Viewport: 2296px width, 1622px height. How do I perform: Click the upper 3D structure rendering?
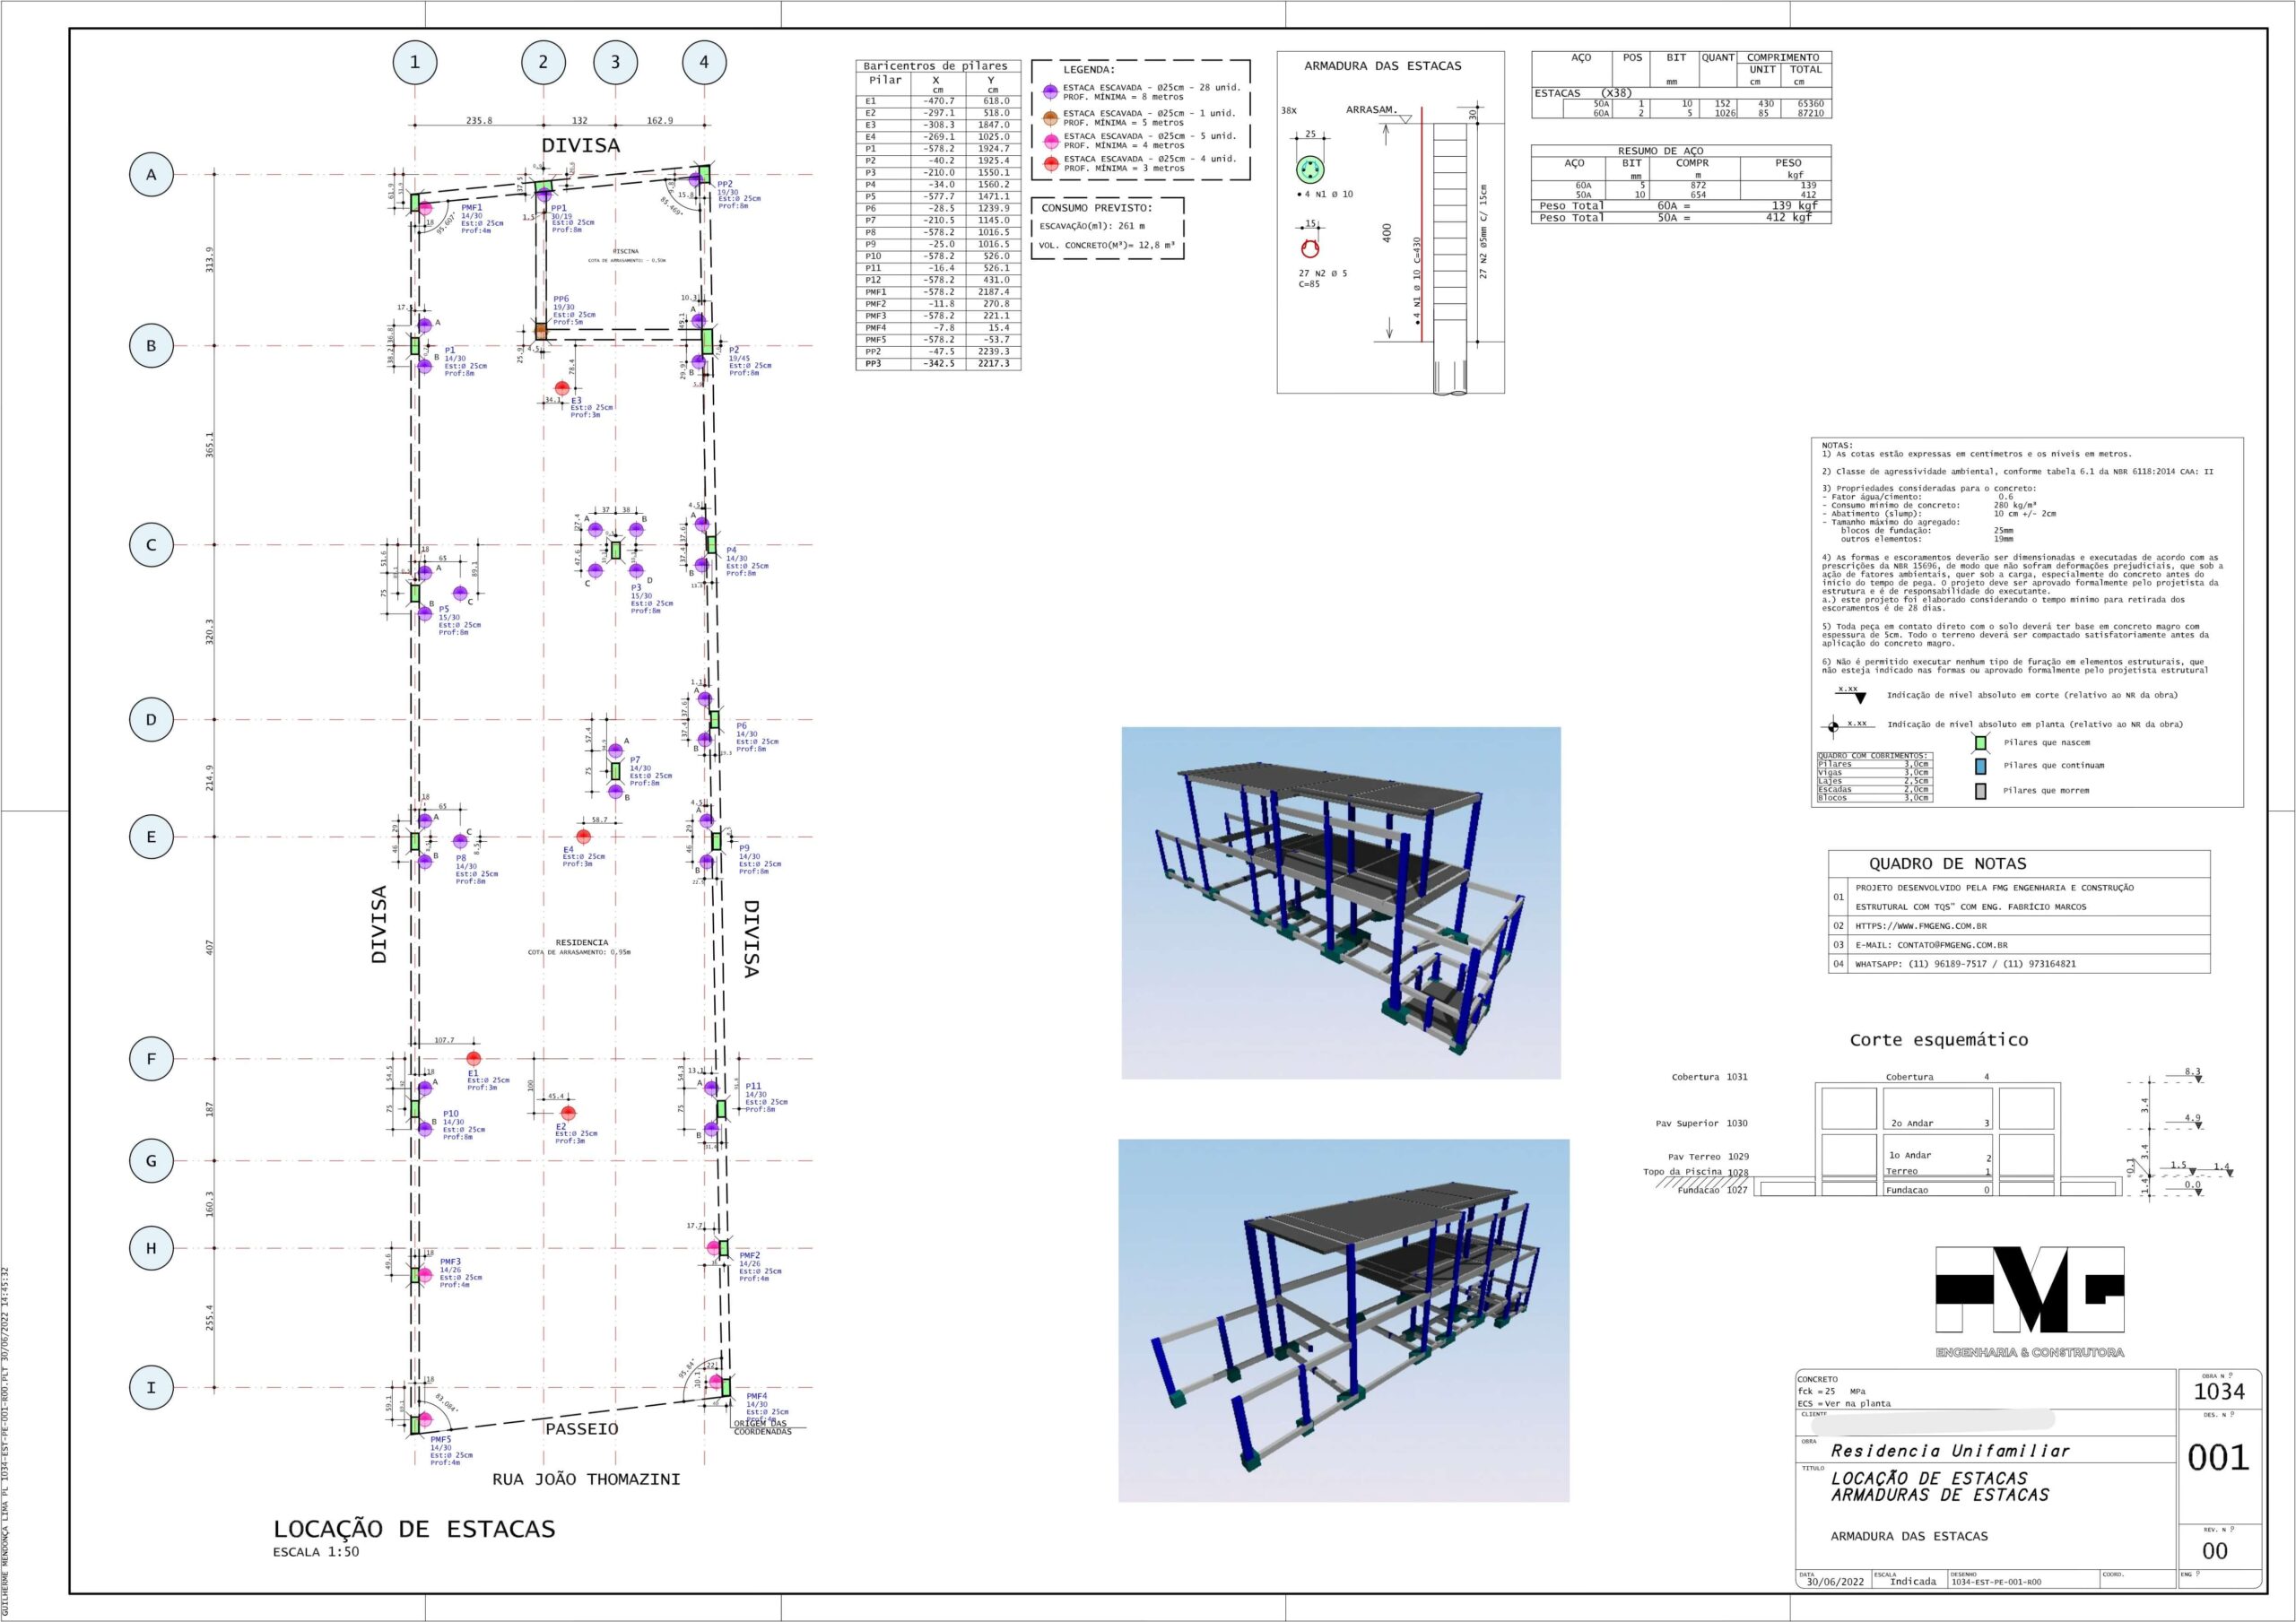click(1341, 903)
